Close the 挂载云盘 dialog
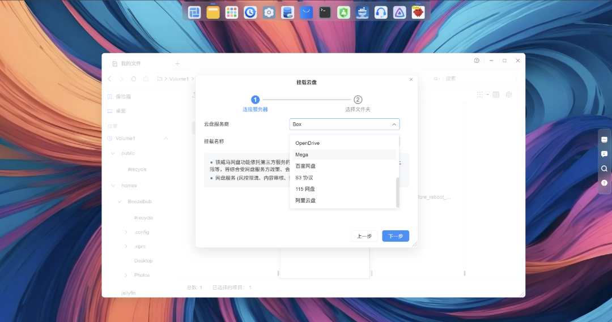 (411, 80)
